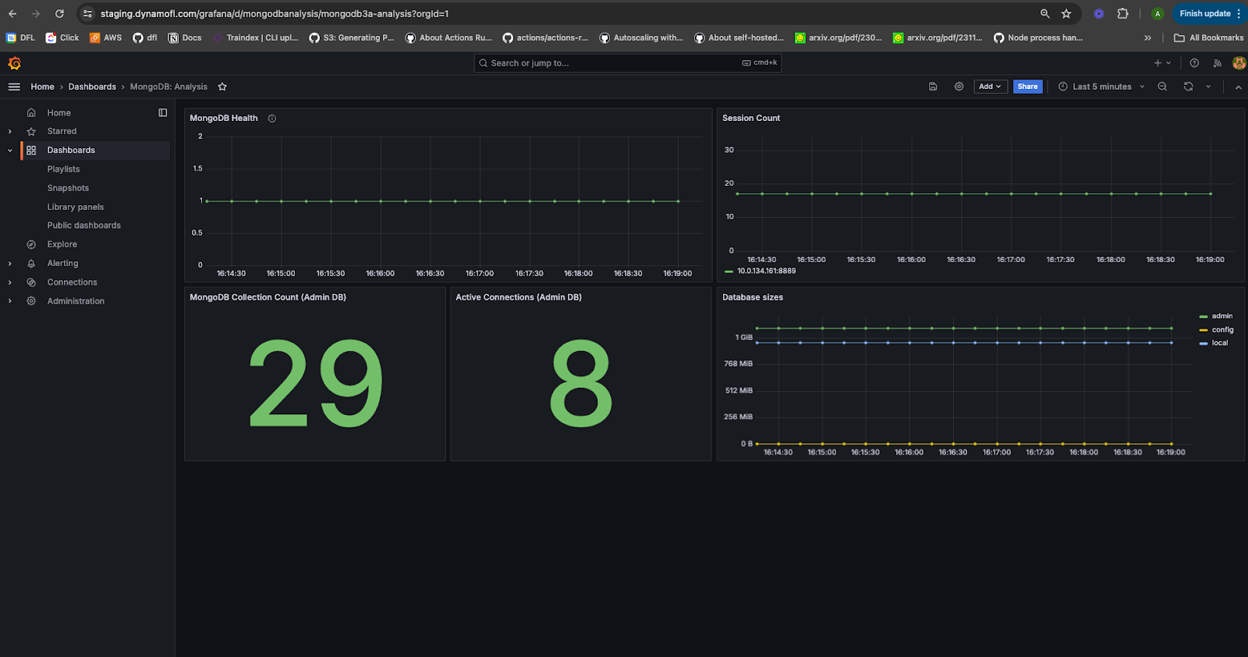Open Explore in the sidebar
Screen dimensions: 1248x657
click(x=62, y=244)
